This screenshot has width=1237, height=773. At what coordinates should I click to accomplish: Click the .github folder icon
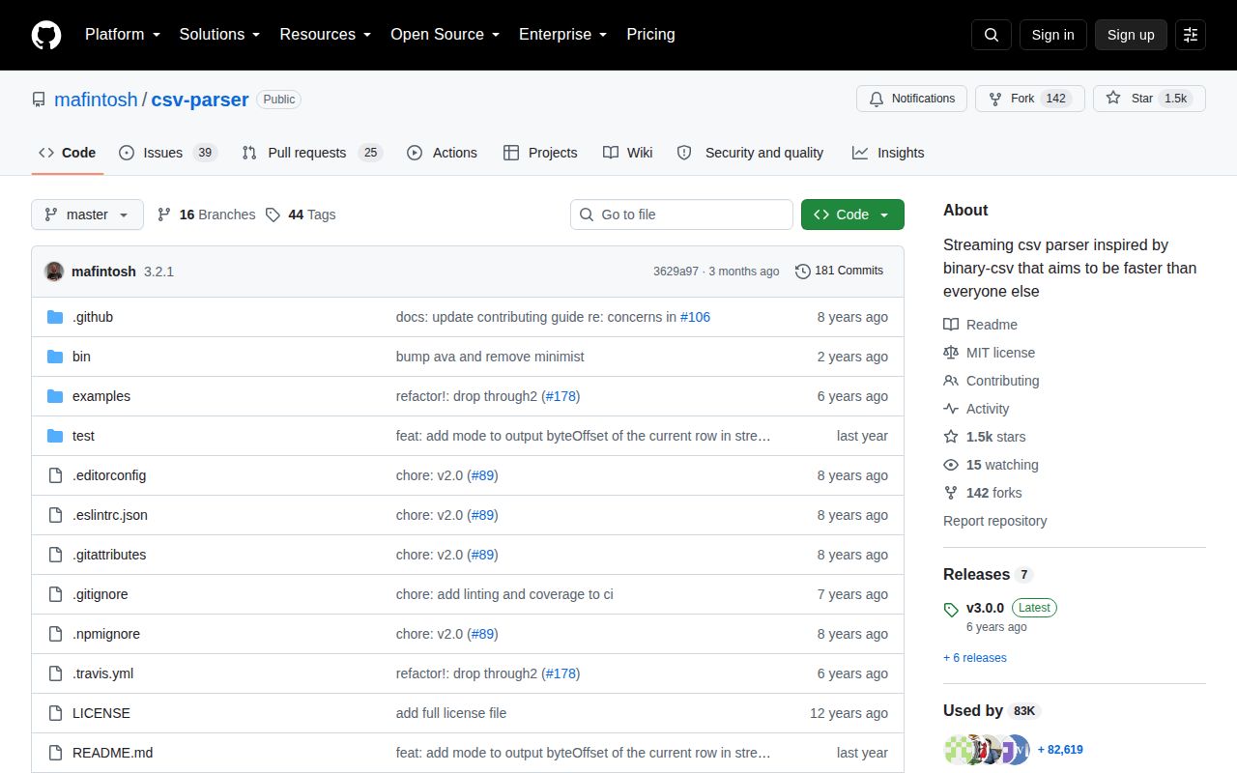(55, 317)
